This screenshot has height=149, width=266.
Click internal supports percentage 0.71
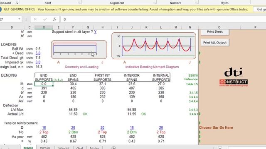tap(161, 141)
